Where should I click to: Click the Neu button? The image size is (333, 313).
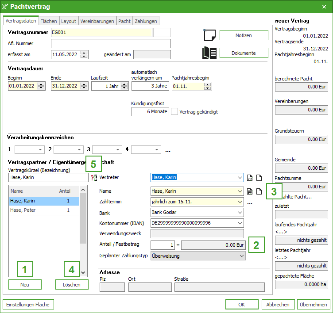pyautogui.click(x=25, y=285)
